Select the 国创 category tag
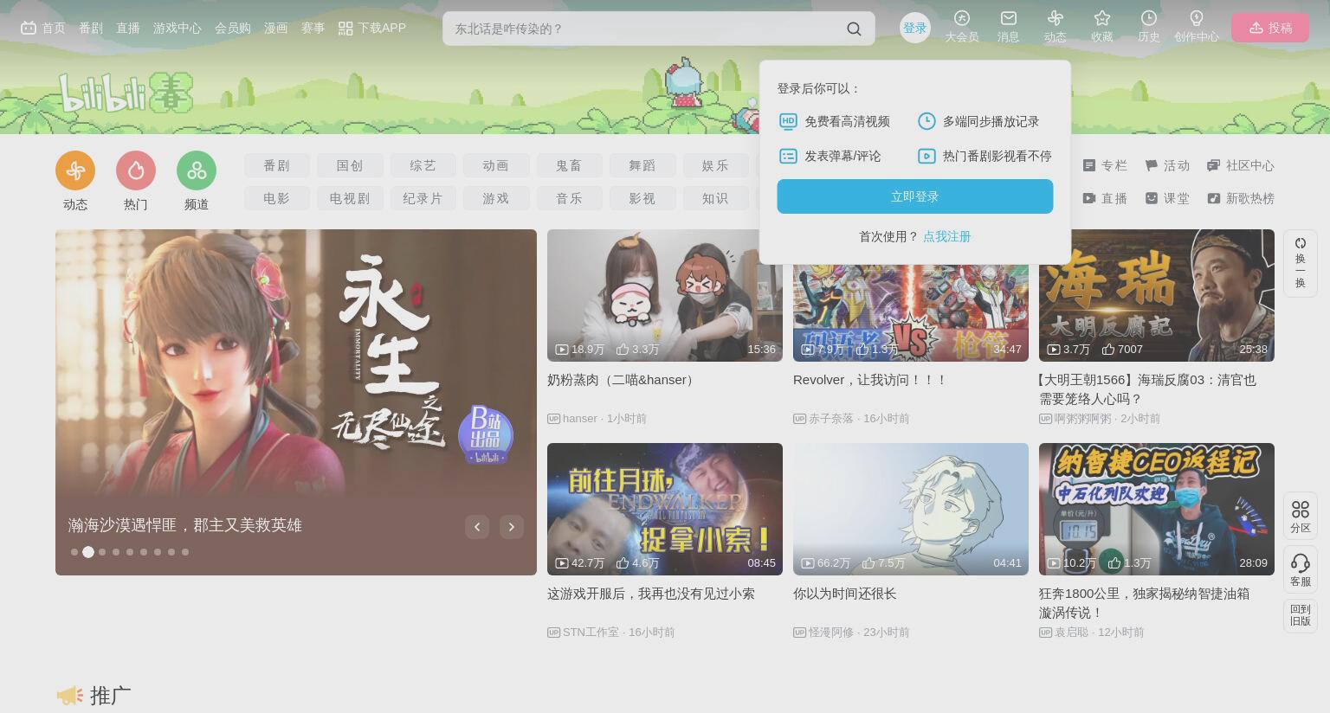This screenshot has height=713, width=1330. click(350, 165)
